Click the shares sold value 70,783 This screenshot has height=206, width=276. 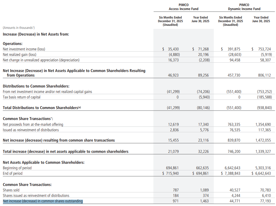pos(265,190)
